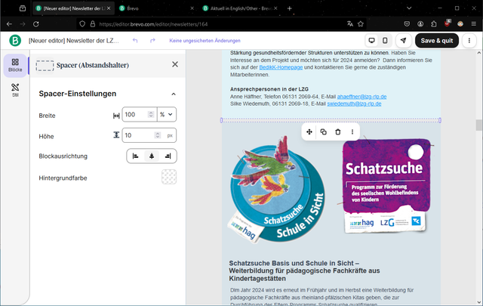
Task: Close the Brevo browser tab
Action: click(192, 8)
